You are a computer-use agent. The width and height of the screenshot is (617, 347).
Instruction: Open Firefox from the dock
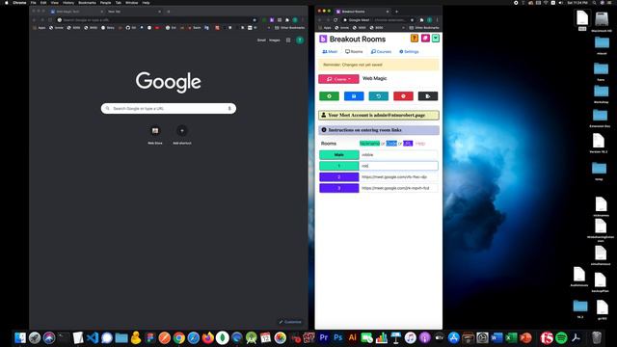(x=208, y=337)
